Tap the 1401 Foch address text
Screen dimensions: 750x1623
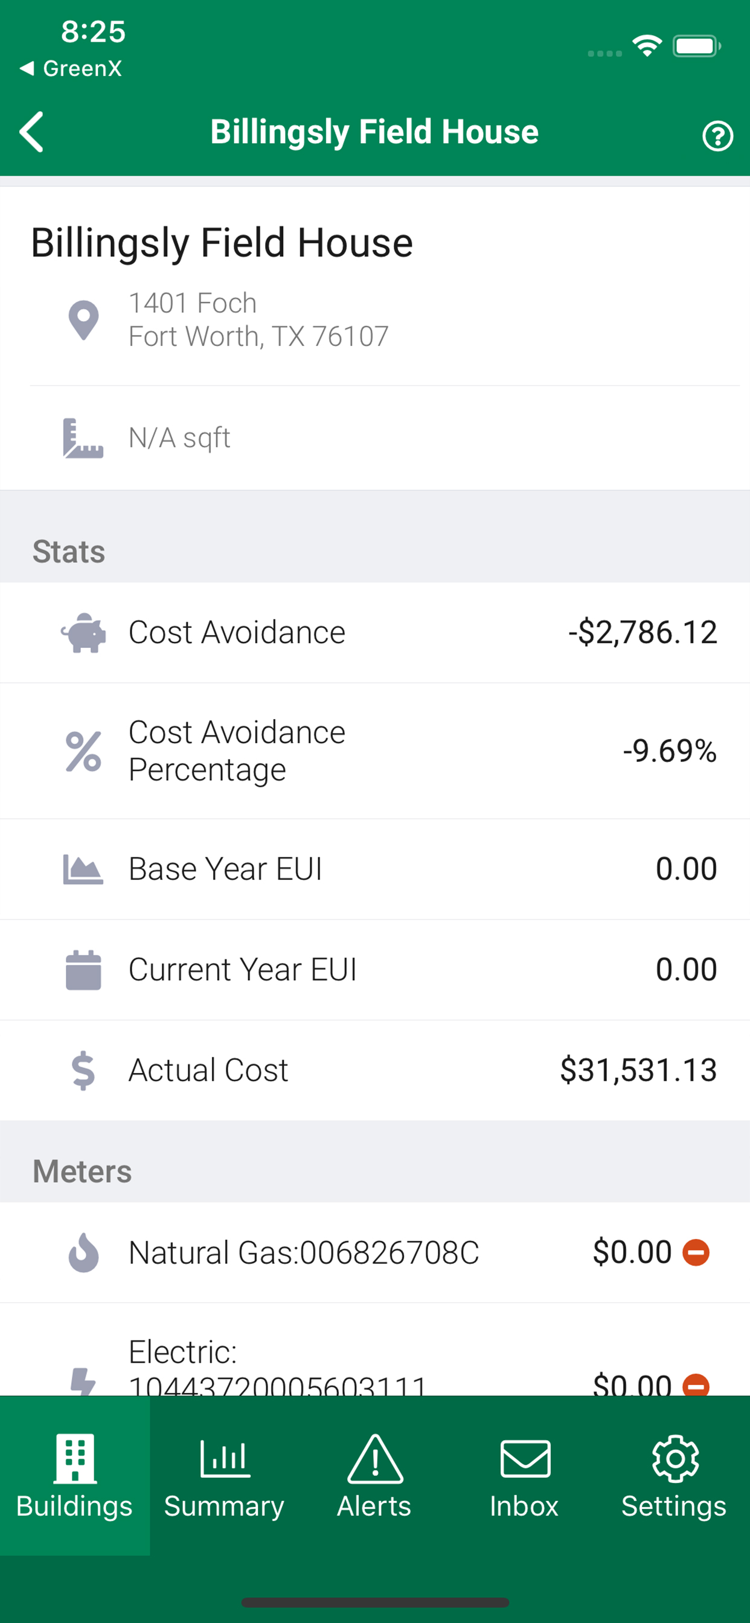coord(192,303)
